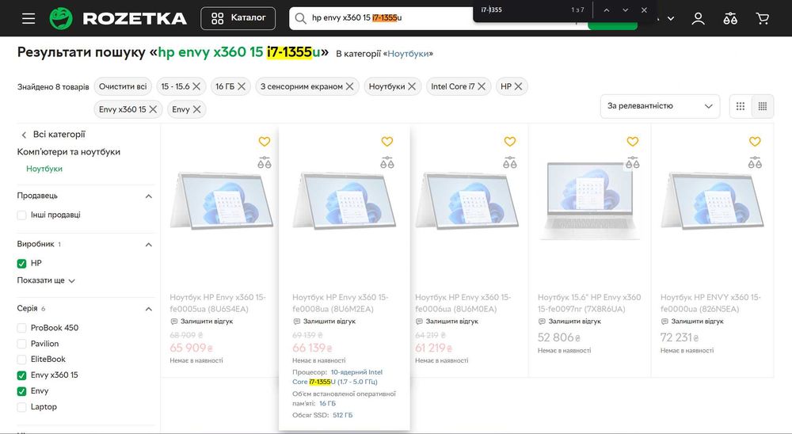Open Комп'ютери та ноутбуки category
Screen dimensions: 792x434
69,152
